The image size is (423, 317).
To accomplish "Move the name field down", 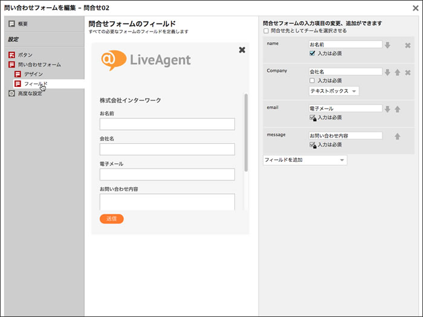I will 387,45.
